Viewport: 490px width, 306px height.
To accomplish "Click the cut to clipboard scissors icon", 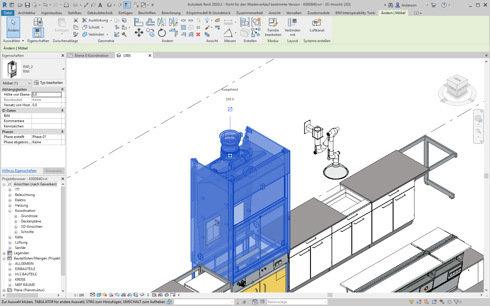I will tap(76, 20).
